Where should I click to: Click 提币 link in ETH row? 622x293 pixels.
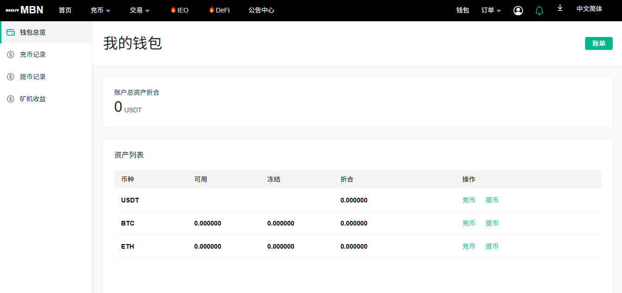[492, 246]
